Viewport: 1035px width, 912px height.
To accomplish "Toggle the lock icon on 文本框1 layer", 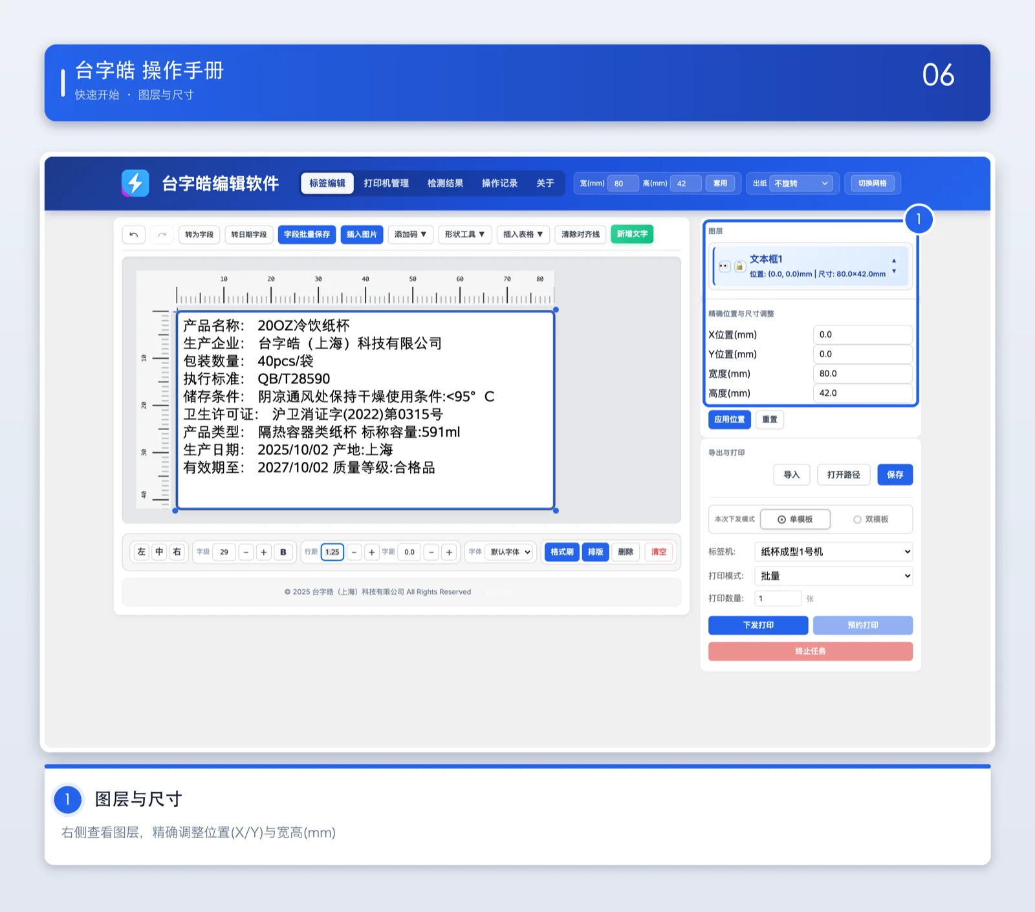I will point(739,266).
